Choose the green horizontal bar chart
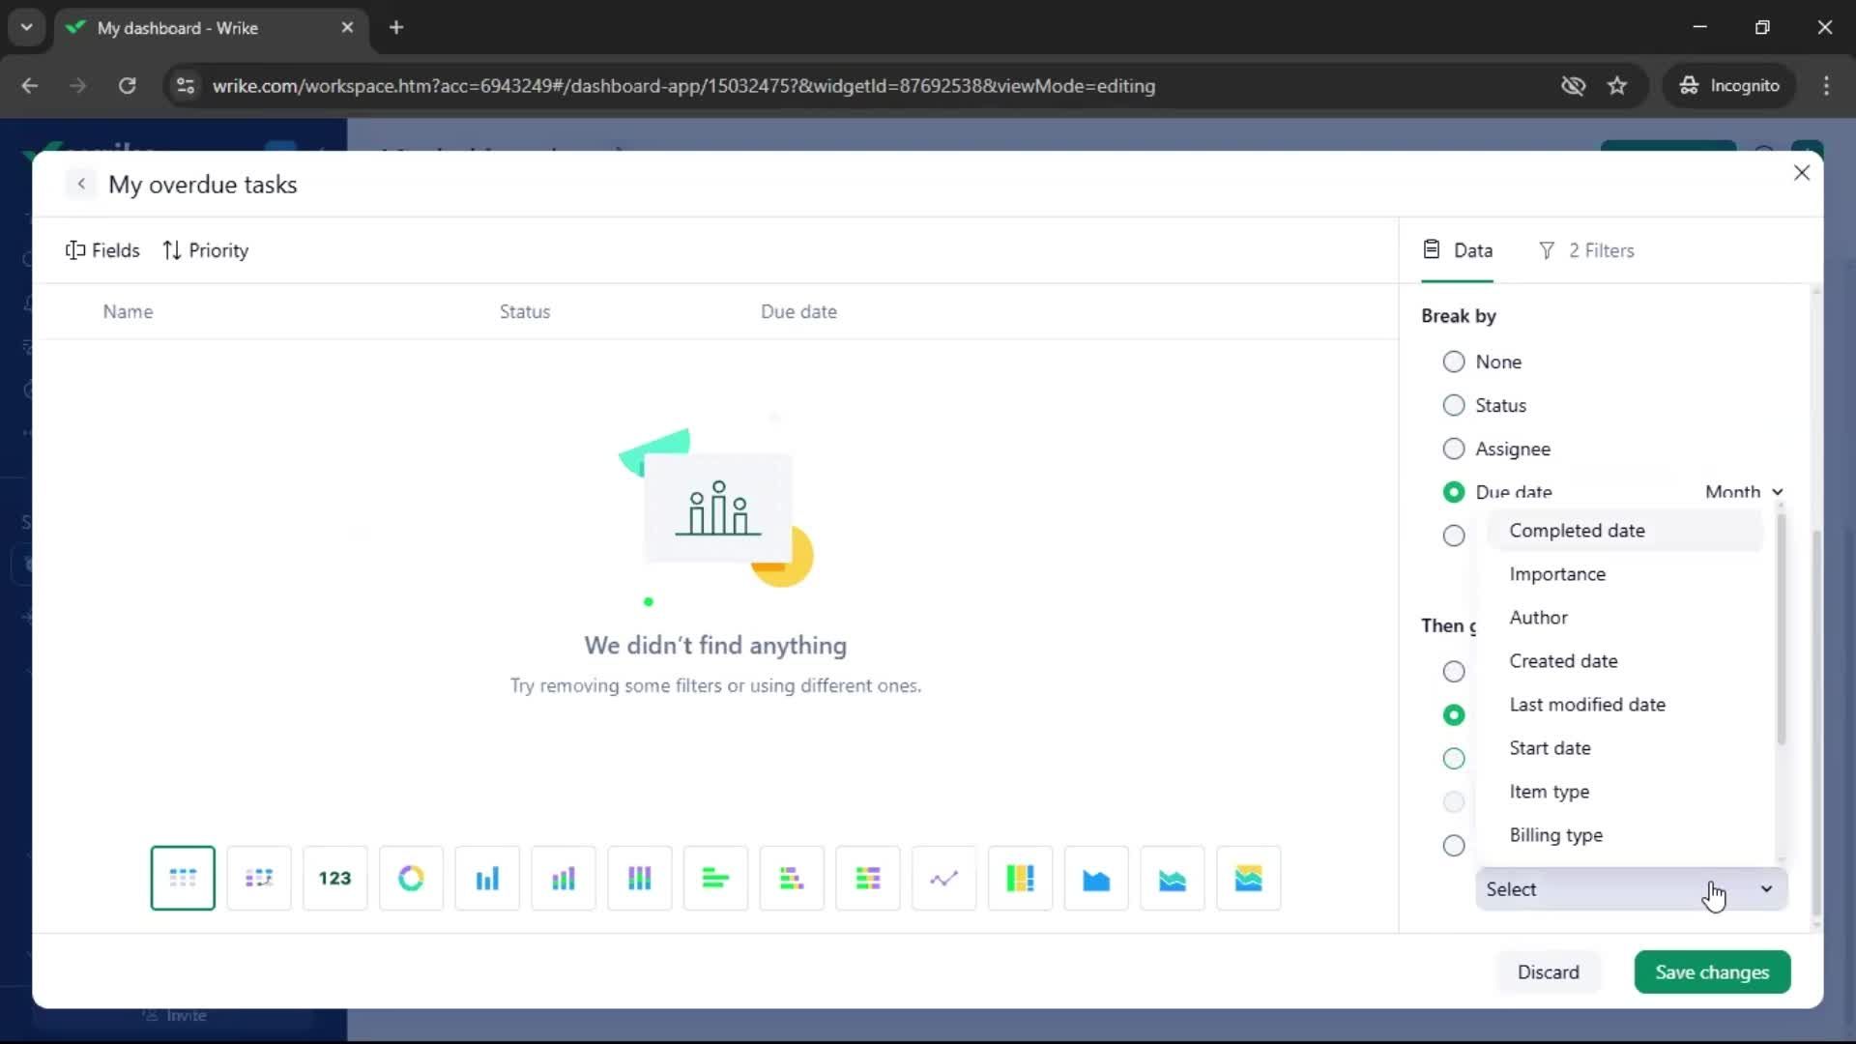This screenshot has height=1044, width=1856. coord(715,878)
